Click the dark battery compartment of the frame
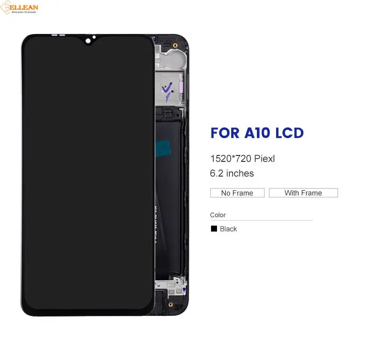This screenshot has width=367, height=354. 168,197
